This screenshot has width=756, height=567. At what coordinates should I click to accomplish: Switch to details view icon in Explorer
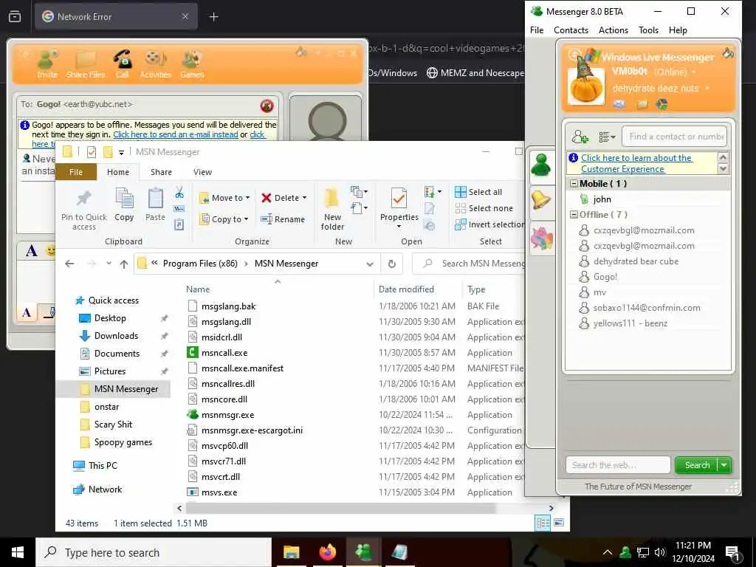click(x=543, y=523)
